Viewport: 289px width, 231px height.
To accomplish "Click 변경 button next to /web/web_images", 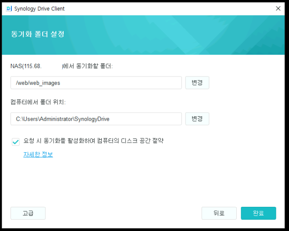I will [x=197, y=82].
